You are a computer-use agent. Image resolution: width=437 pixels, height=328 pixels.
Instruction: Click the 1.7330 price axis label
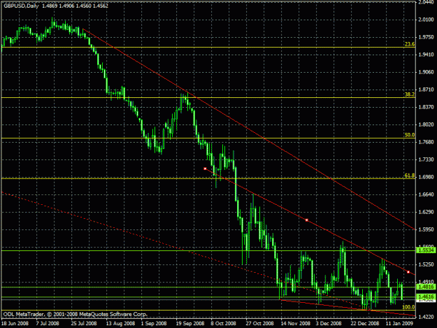coord(426,159)
